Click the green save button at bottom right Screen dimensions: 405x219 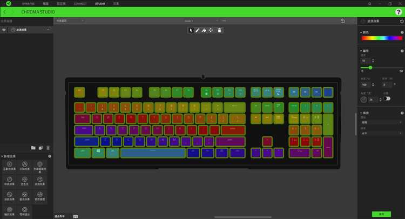point(381,214)
